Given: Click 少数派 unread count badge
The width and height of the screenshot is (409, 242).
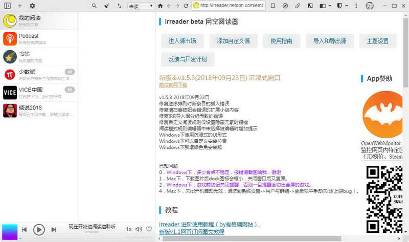Looking at the screenshot, I should tap(70, 72).
